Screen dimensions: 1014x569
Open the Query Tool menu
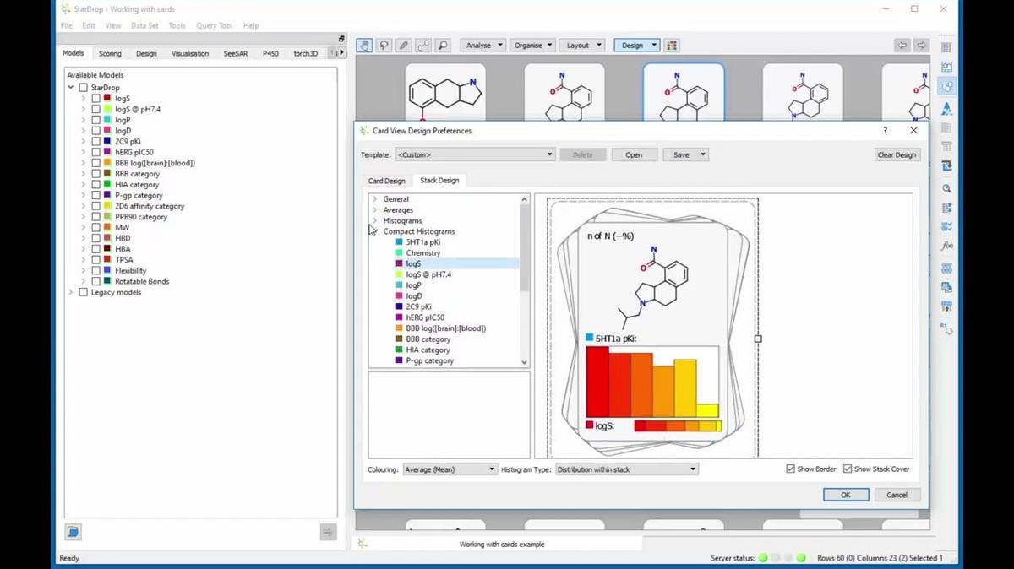pos(214,25)
